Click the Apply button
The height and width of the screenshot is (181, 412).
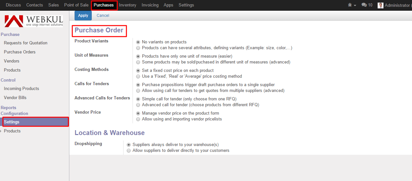[x=83, y=16]
